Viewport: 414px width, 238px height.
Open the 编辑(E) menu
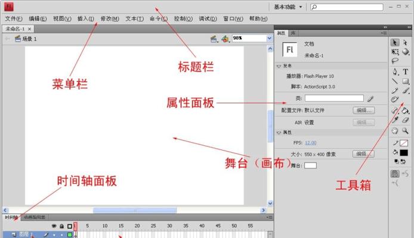click(38, 18)
